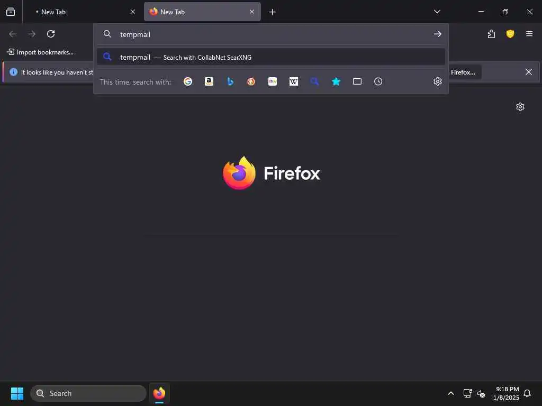Click the info icon in notification bar

13,72
